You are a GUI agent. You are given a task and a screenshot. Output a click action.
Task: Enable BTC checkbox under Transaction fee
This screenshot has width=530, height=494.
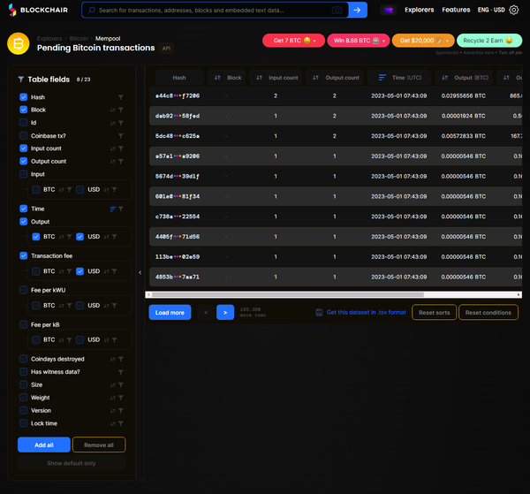point(36,271)
